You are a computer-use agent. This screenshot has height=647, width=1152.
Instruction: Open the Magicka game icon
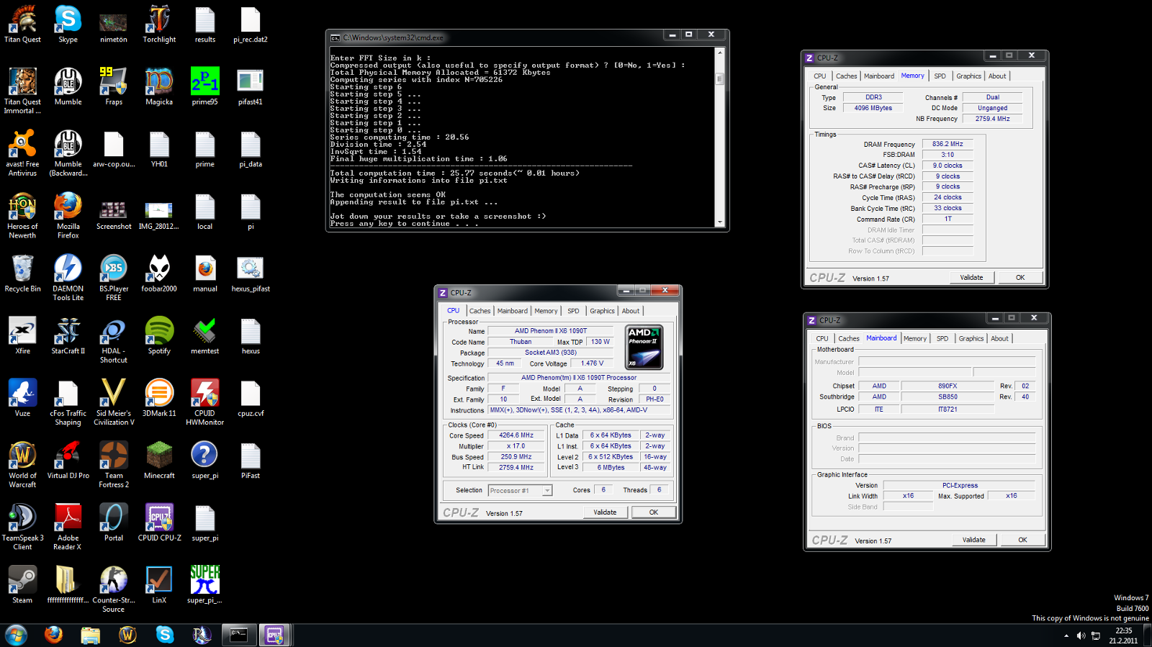pos(159,87)
